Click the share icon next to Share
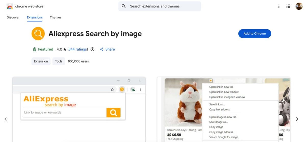The width and height of the screenshot is (306, 142). tap(102, 49)
